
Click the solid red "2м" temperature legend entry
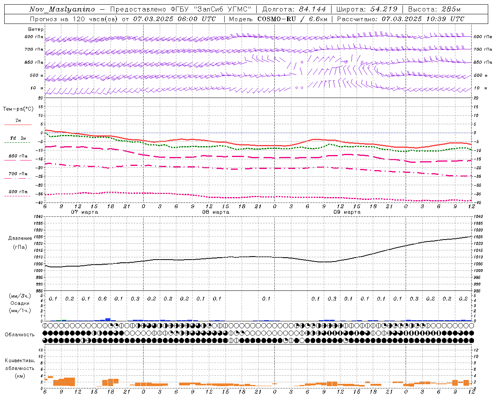coord(18,120)
